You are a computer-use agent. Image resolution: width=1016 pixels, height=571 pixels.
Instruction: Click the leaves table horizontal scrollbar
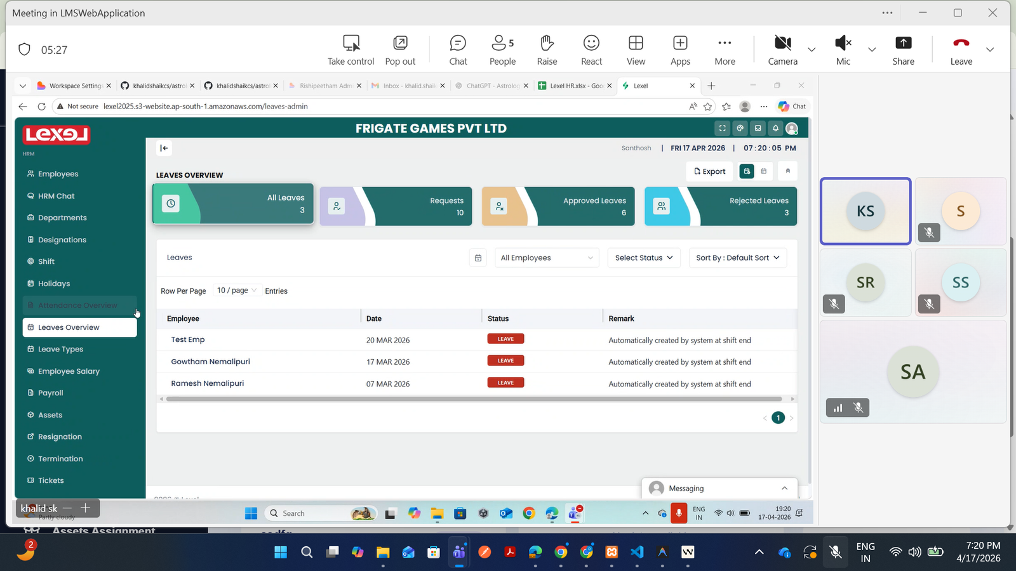pyautogui.click(x=474, y=399)
